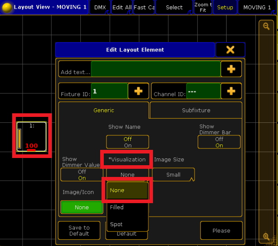This screenshot has width=278, height=246.
Task: Switch to the Subfixture tab
Action: (196, 110)
